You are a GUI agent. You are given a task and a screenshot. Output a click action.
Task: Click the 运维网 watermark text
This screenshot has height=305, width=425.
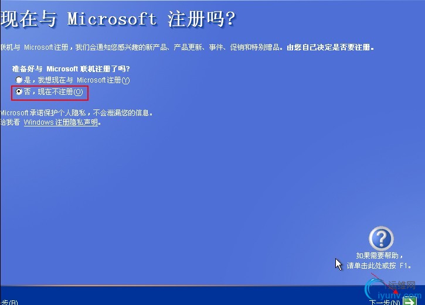pyautogui.click(x=402, y=285)
